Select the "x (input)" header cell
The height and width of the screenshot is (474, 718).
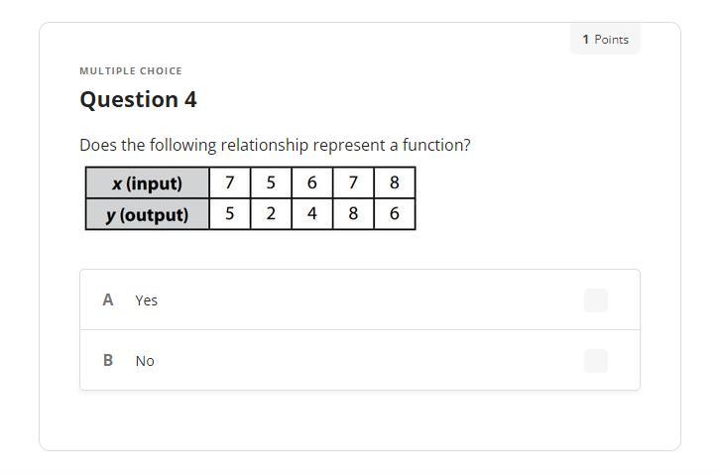148,183
